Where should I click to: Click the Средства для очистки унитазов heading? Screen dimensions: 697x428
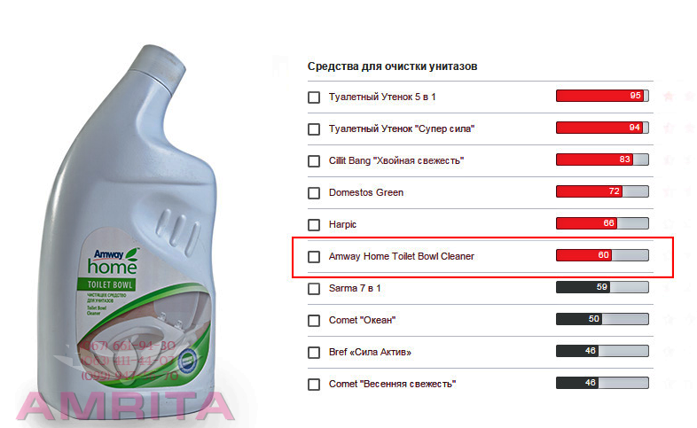[x=394, y=66]
